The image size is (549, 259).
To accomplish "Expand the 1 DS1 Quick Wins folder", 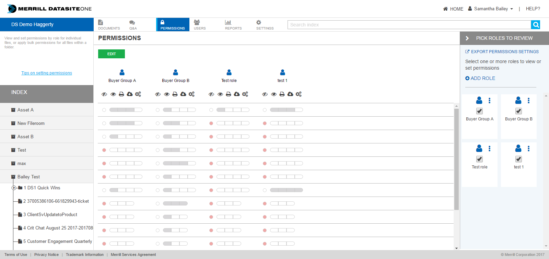I will [x=14, y=188].
